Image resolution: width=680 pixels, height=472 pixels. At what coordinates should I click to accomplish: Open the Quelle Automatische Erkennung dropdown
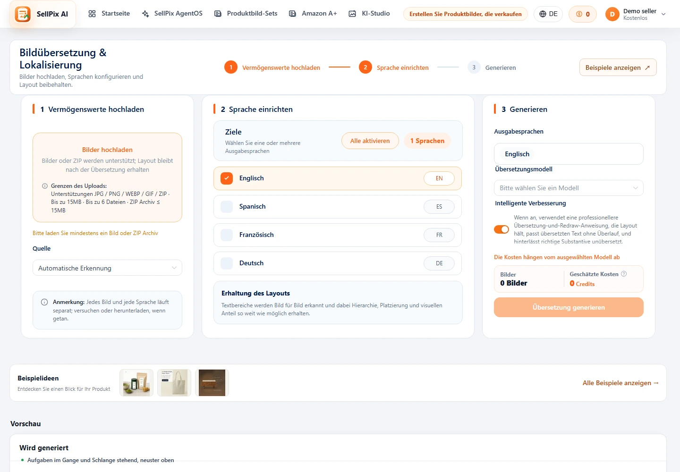(x=107, y=268)
